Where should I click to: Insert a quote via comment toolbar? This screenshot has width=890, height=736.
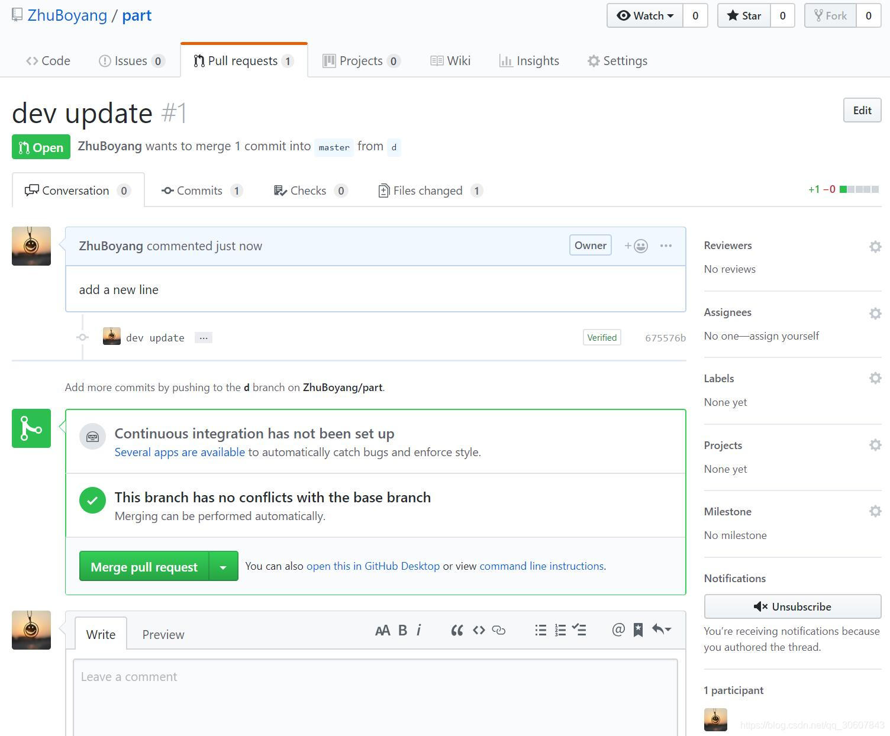pyautogui.click(x=457, y=630)
